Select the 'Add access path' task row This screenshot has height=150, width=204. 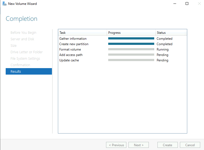tap(123, 55)
